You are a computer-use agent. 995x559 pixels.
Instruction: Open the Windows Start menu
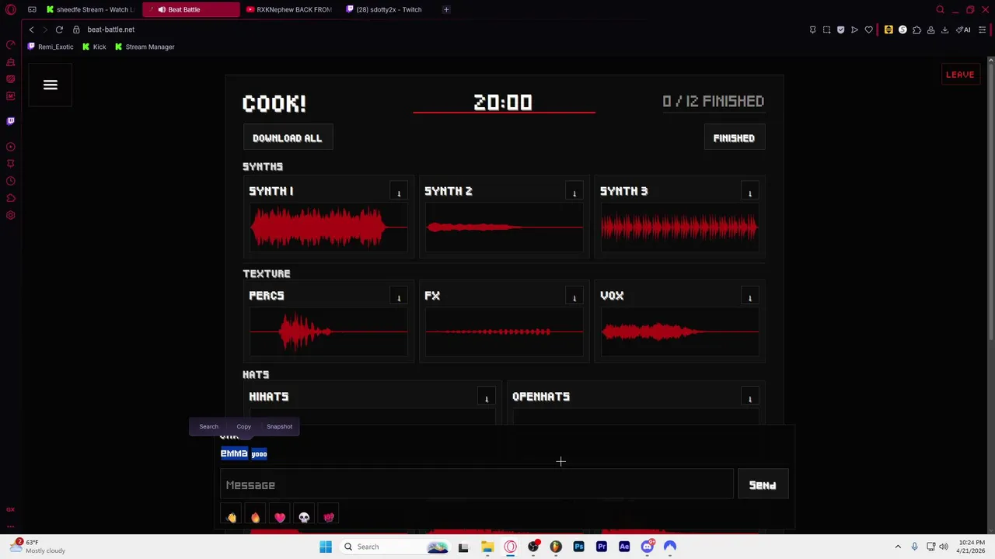click(326, 547)
